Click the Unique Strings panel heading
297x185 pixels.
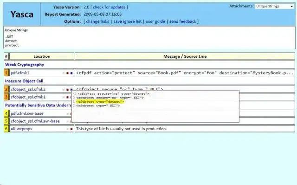[16, 30]
